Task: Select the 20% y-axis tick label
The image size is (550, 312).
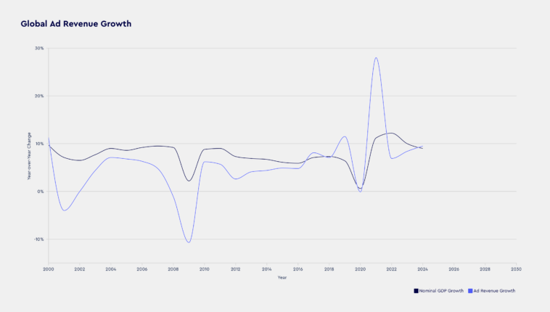Action: pos(39,96)
